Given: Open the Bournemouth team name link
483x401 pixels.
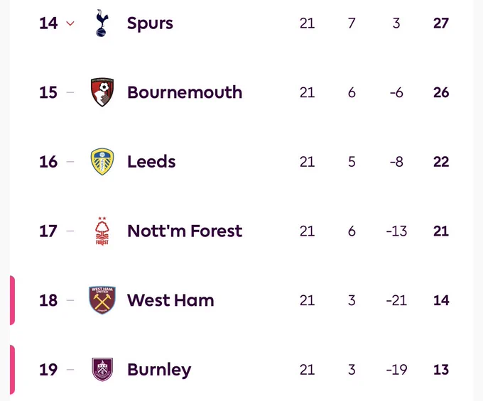Looking at the screenshot, I should 185,92.
